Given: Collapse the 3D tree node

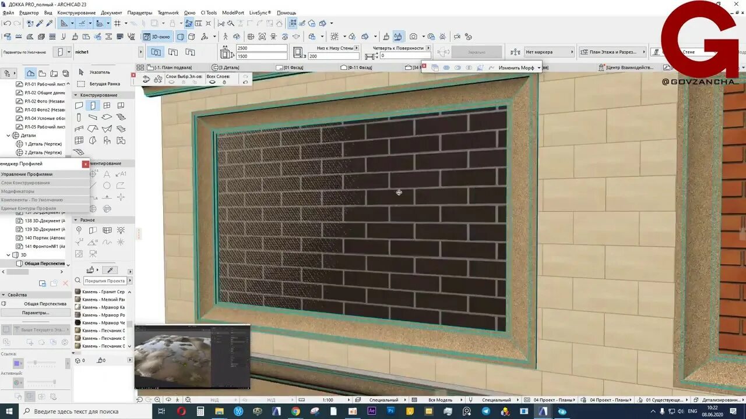Looking at the screenshot, I should point(9,255).
